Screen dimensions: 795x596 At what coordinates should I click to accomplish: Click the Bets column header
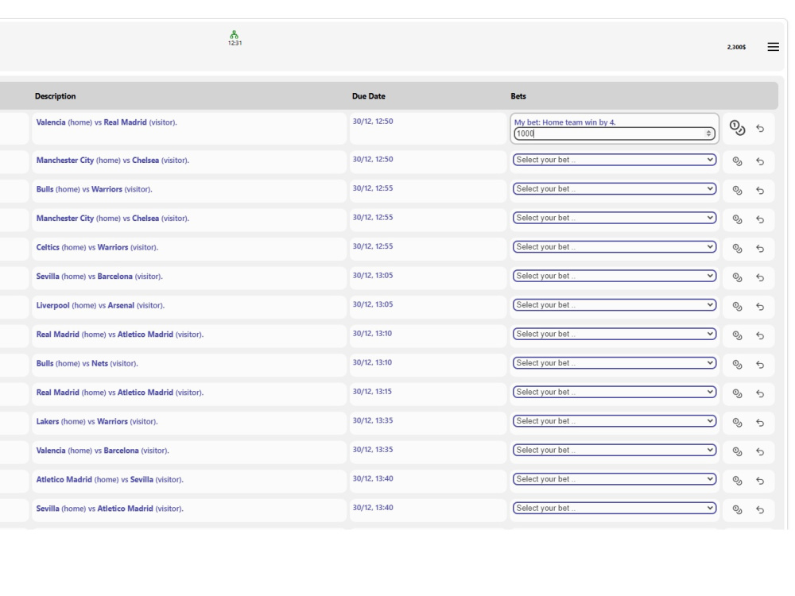[518, 96]
